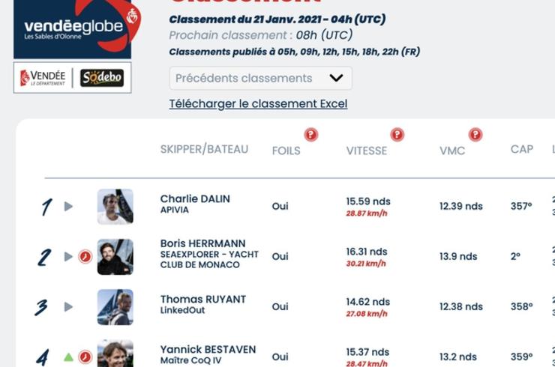Click the chevron in the Précédents classements box
Screen dimensions: 555x367
[x=336, y=78]
